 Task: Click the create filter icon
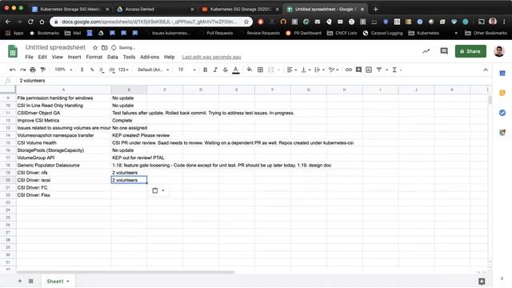tap(378, 70)
